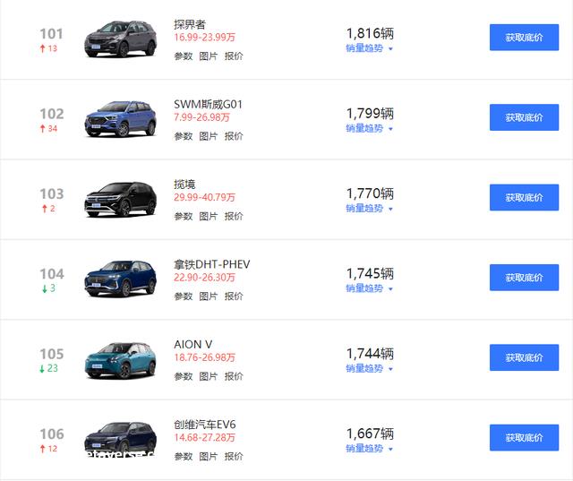This screenshot has width=573, height=481.
Task: Open 报价 link under 揽境
Action: coord(234,217)
